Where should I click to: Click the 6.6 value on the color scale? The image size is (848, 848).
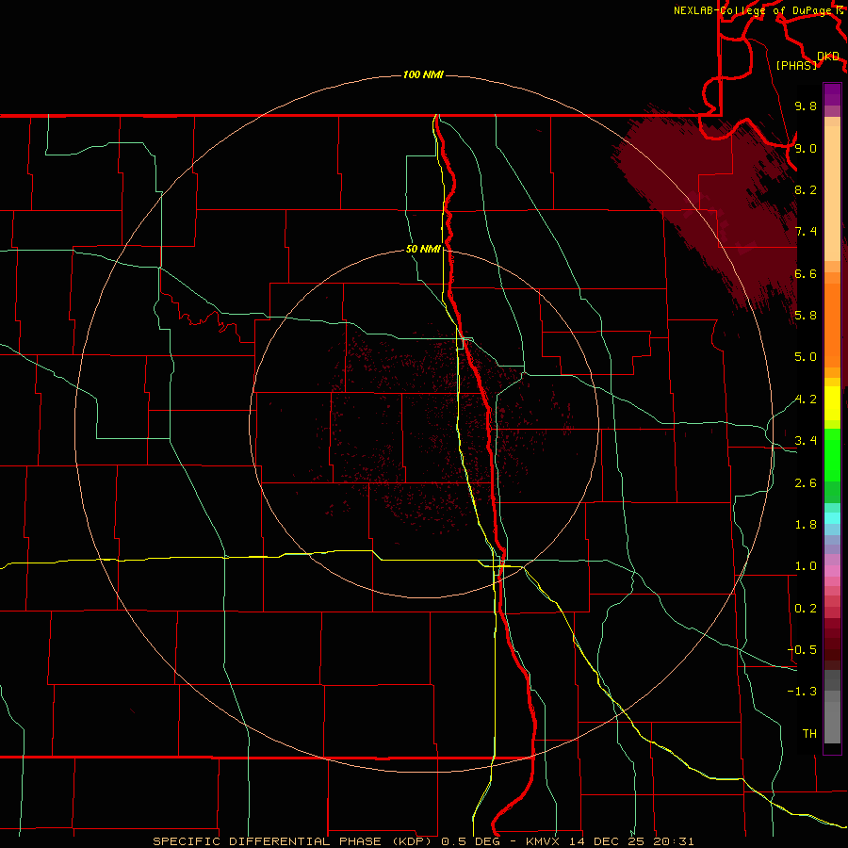(806, 273)
